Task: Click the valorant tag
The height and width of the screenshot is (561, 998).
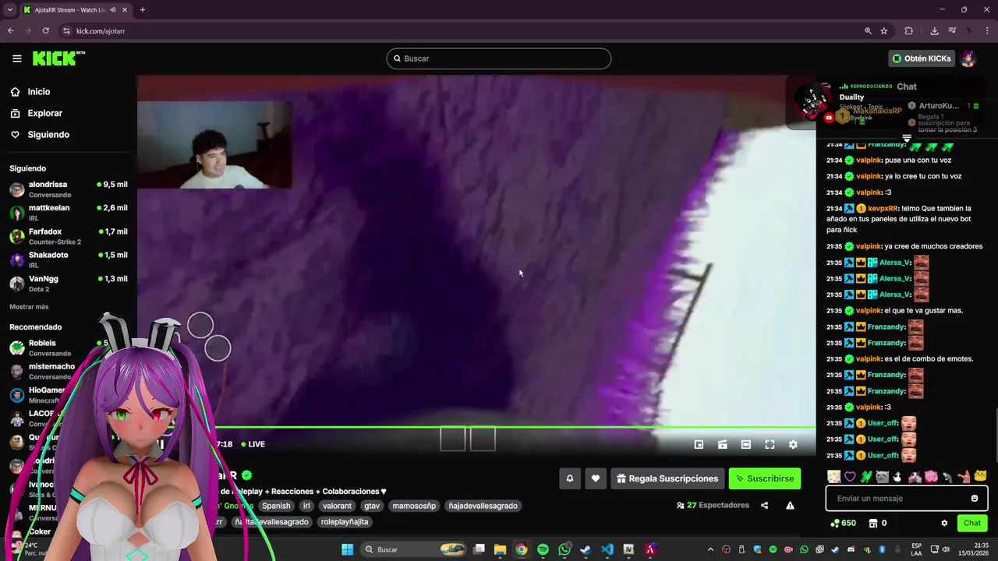Action: point(337,506)
